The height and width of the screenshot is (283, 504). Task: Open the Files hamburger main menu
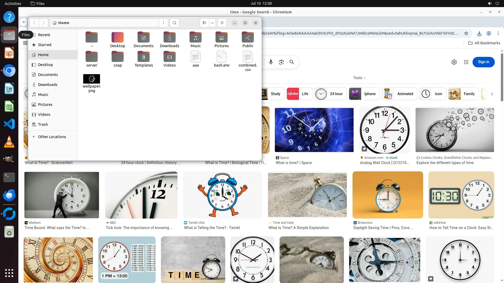click(222, 23)
